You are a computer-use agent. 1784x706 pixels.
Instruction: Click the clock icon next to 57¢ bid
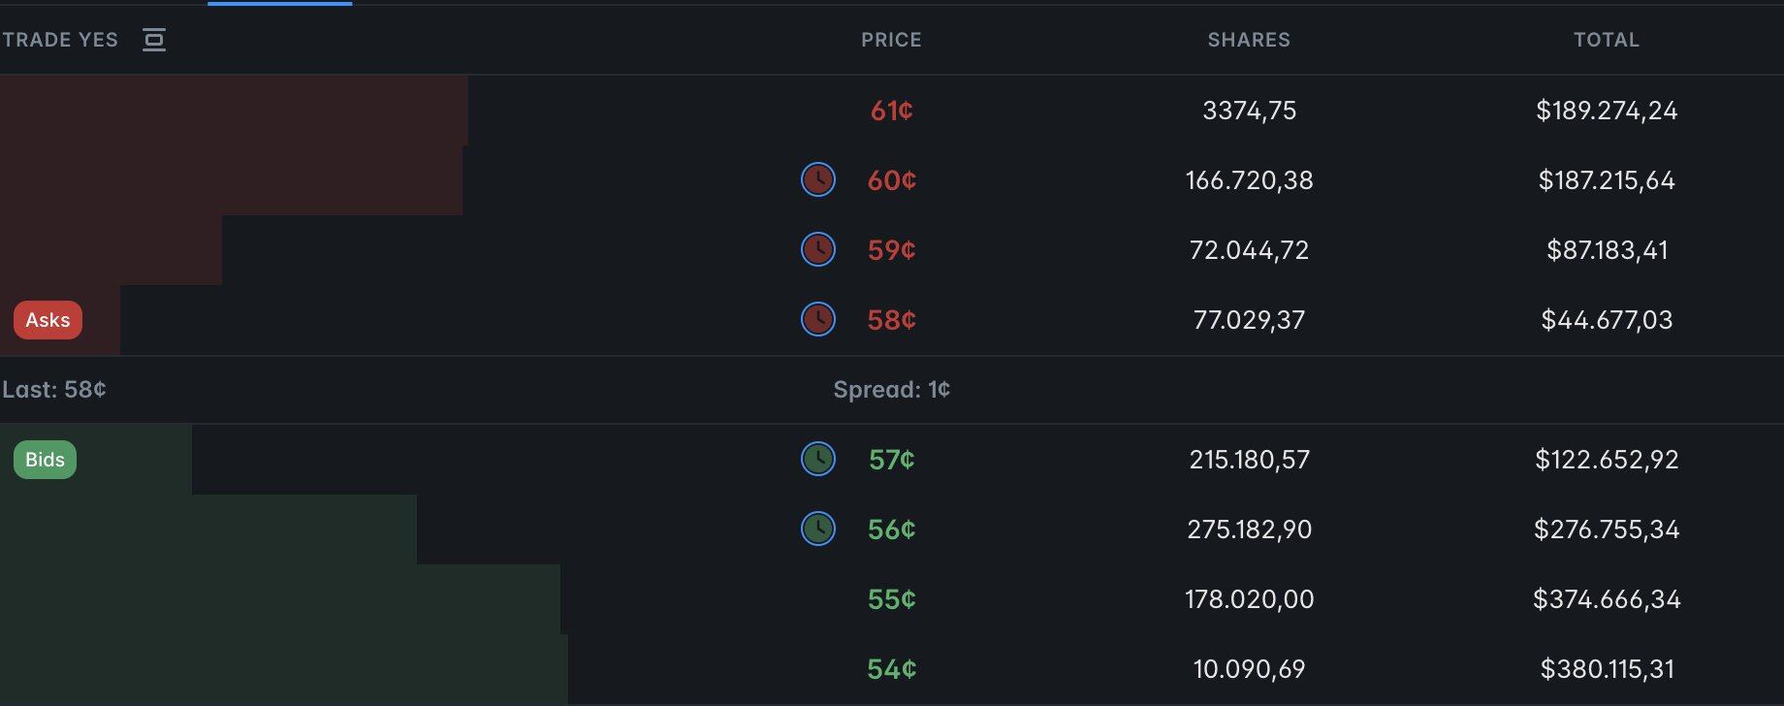[818, 459]
